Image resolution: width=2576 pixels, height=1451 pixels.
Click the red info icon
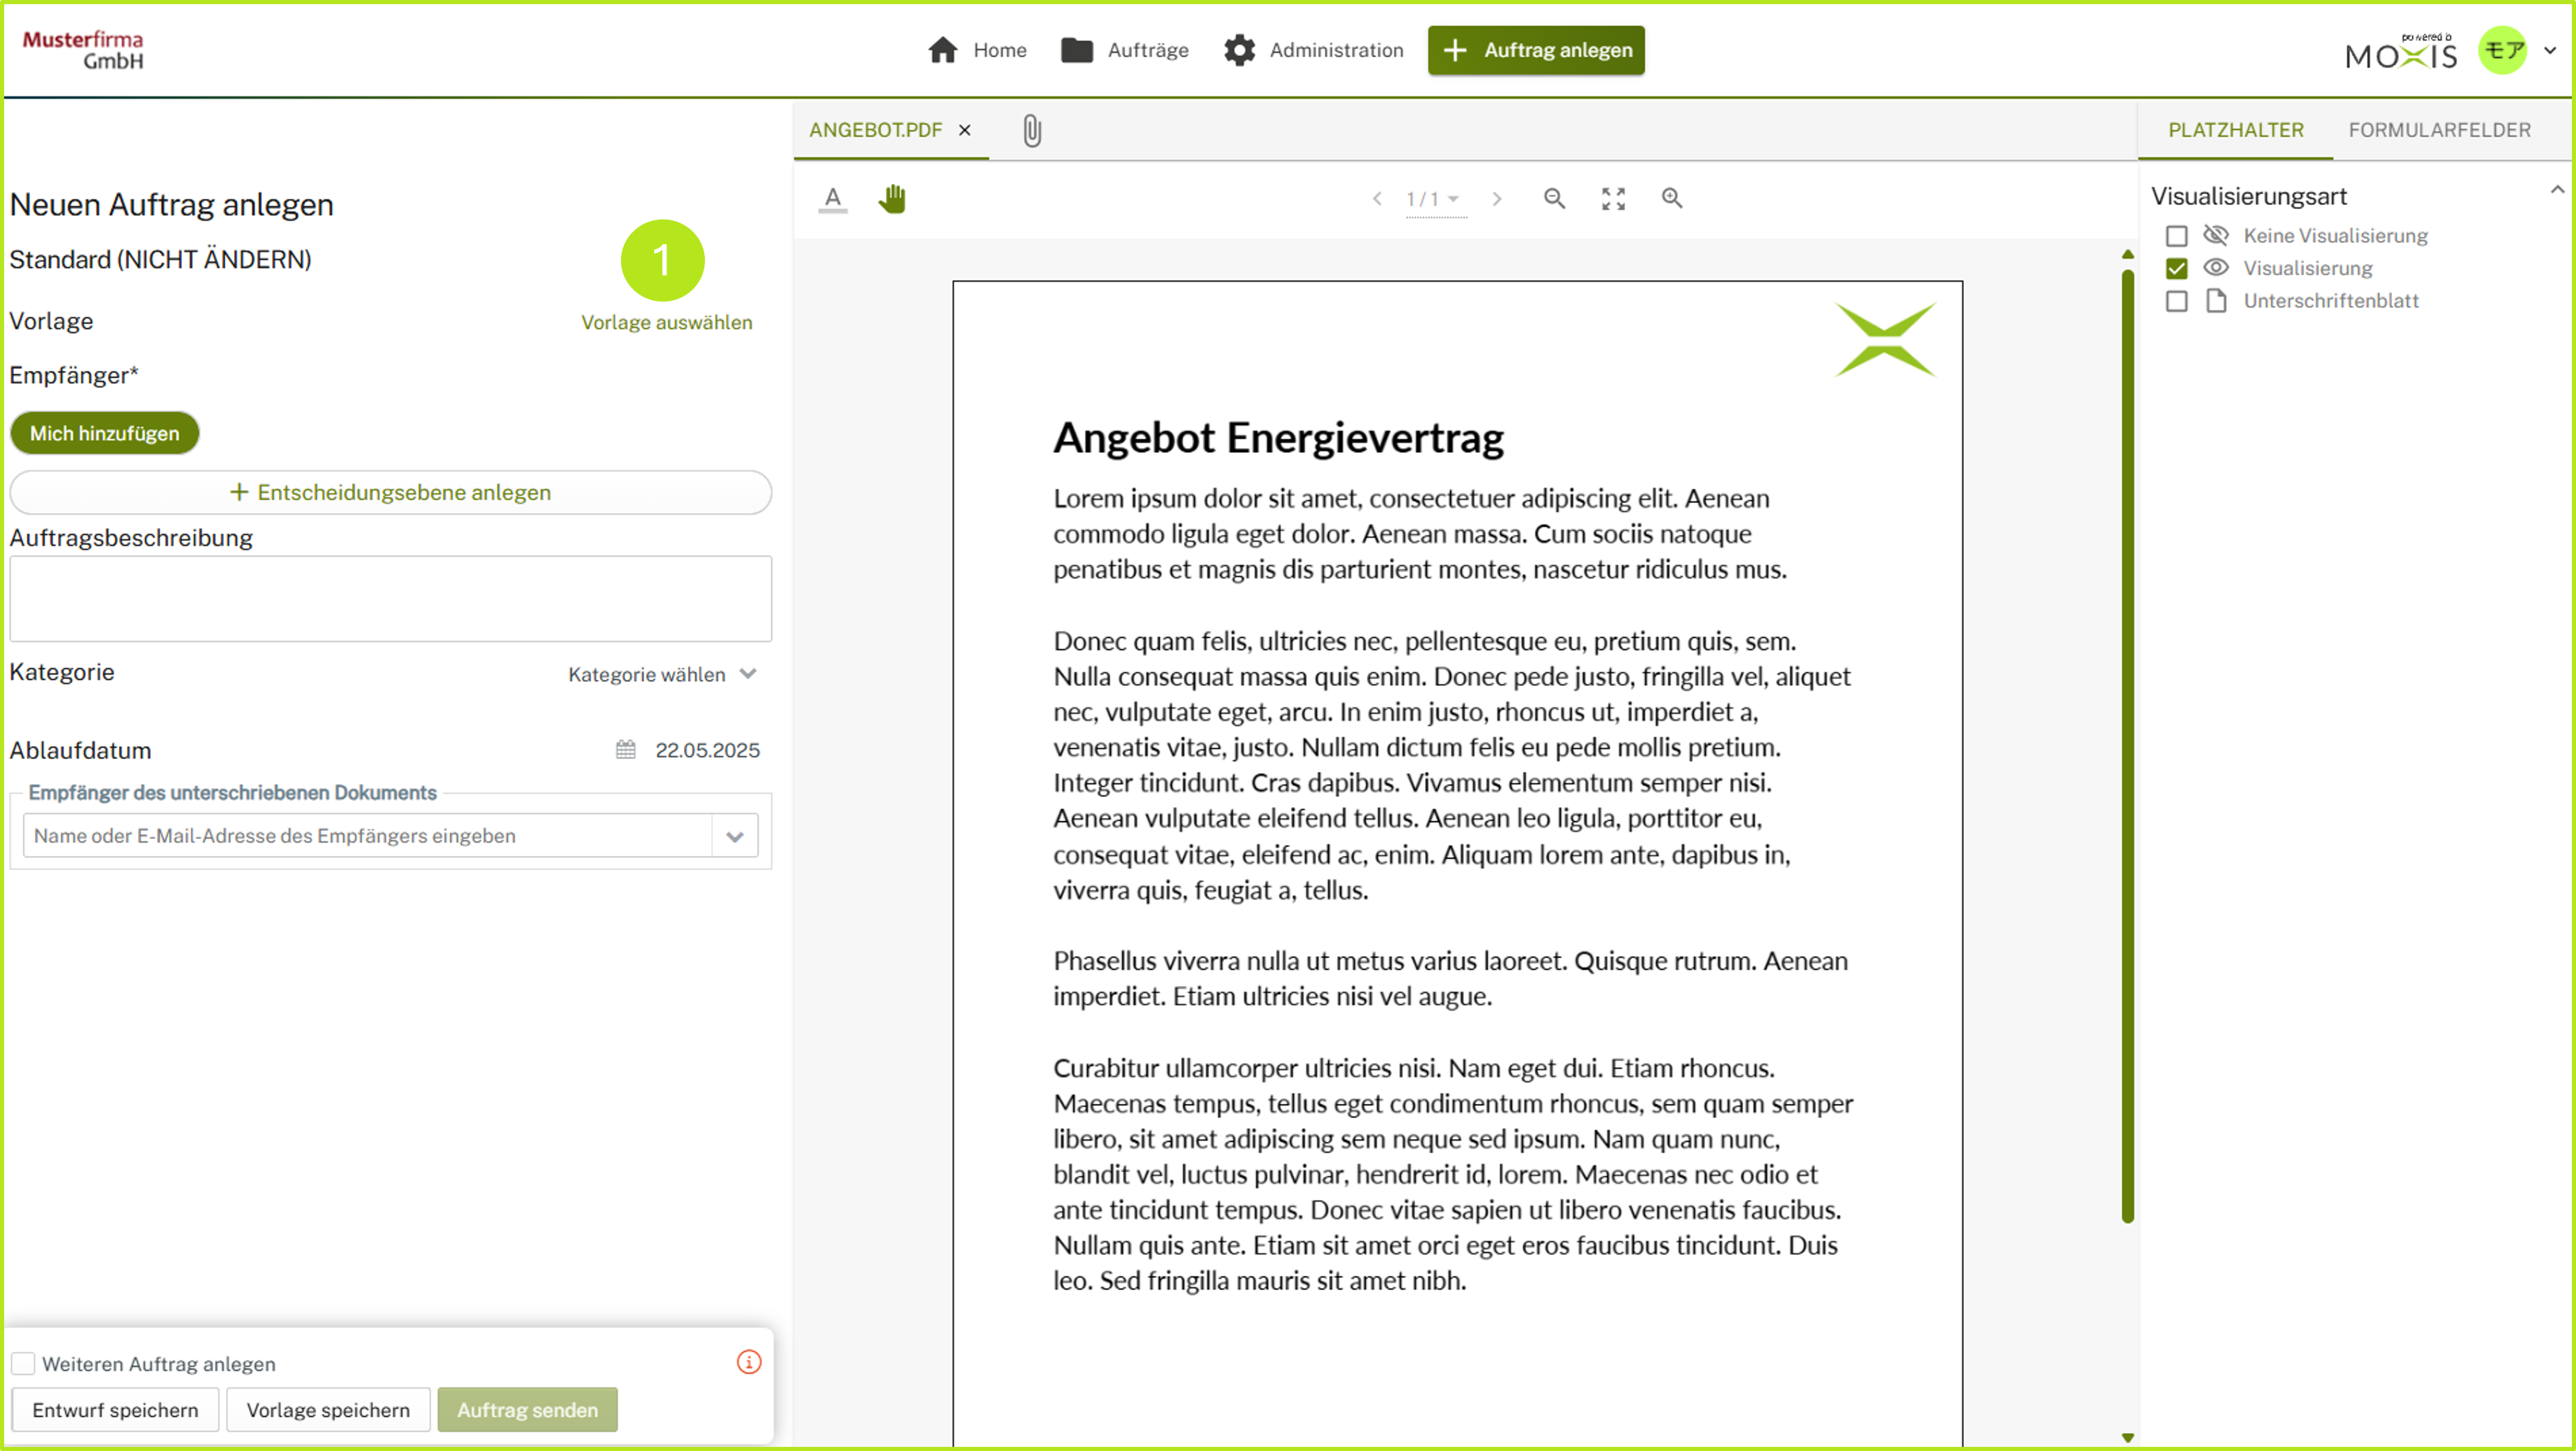tap(749, 1362)
